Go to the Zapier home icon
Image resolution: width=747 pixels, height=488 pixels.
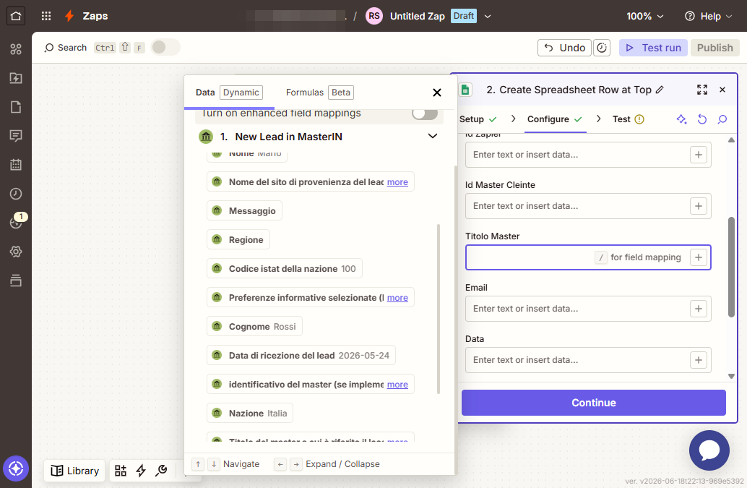(x=16, y=16)
